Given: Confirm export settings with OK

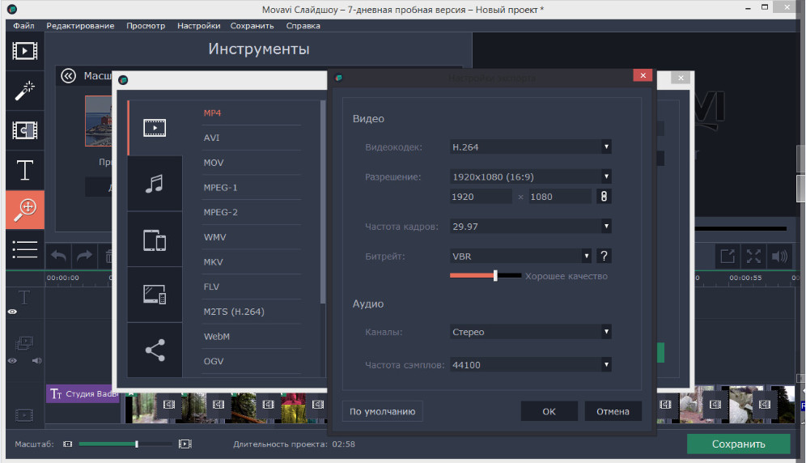Looking at the screenshot, I should point(549,411).
